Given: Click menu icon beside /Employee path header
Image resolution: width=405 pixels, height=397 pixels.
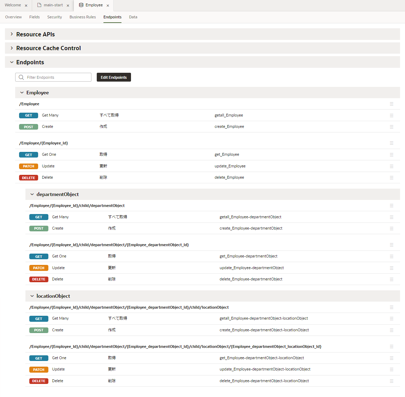Looking at the screenshot, I should (391, 104).
